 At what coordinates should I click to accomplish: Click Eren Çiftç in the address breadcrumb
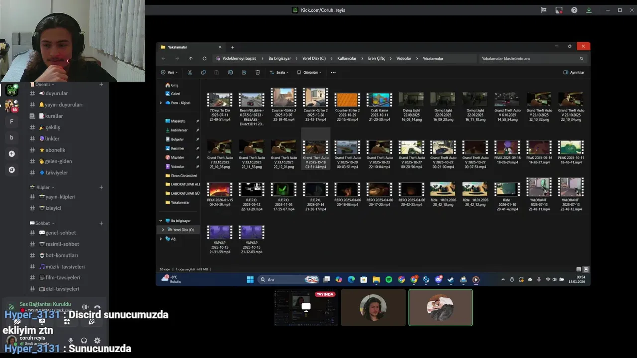376,58
